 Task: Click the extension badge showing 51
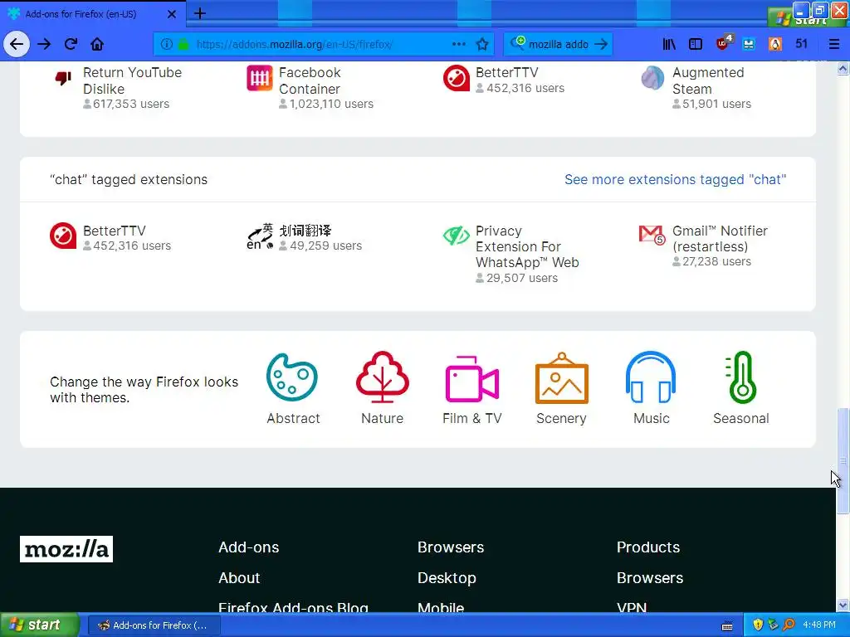pyautogui.click(x=802, y=44)
